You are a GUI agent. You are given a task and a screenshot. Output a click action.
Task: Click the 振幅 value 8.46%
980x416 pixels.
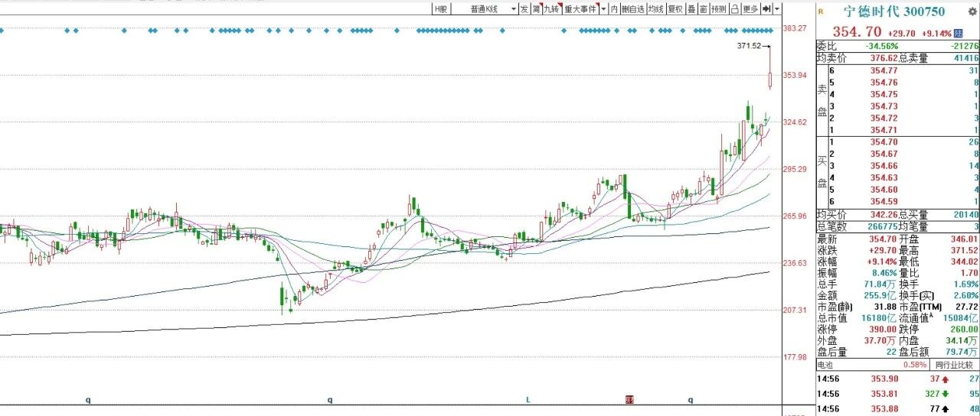point(884,272)
